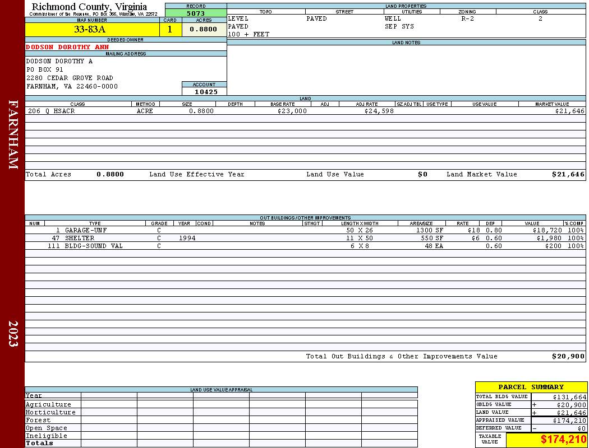
Task: Click the account number 10425
Action: click(206, 92)
